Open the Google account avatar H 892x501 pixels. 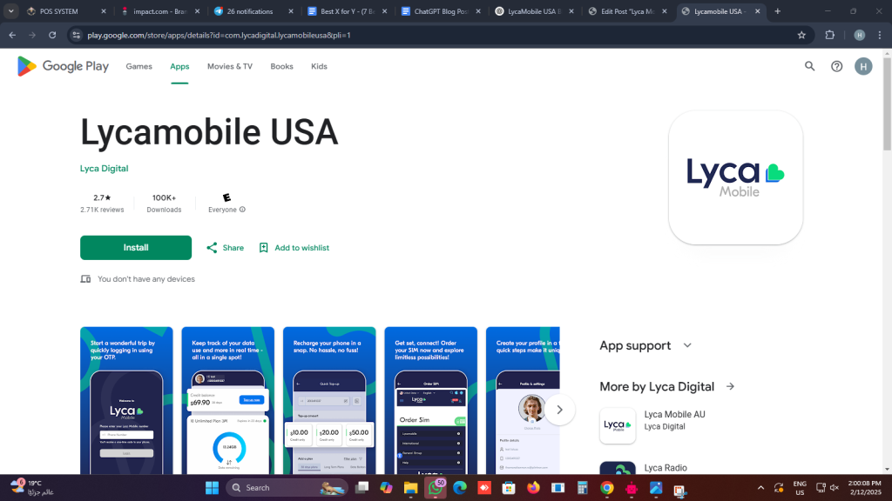click(x=863, y=66)
